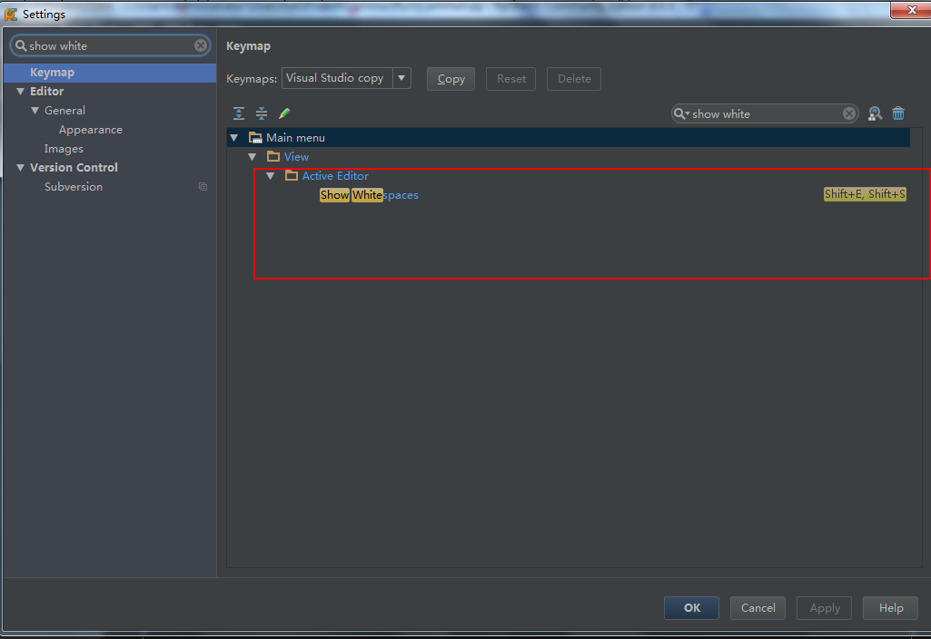Select the Active Editor group label

click(x=335, y=175)
